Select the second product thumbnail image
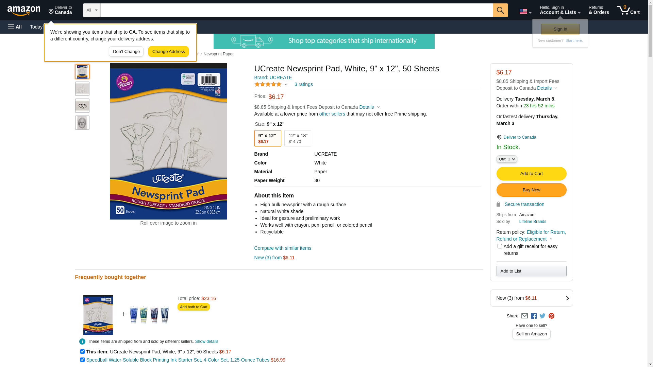The image size is (653, 367). (82, 89)
